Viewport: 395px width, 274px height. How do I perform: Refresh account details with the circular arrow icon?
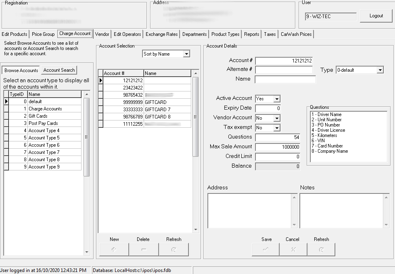(x=321, y=249)
